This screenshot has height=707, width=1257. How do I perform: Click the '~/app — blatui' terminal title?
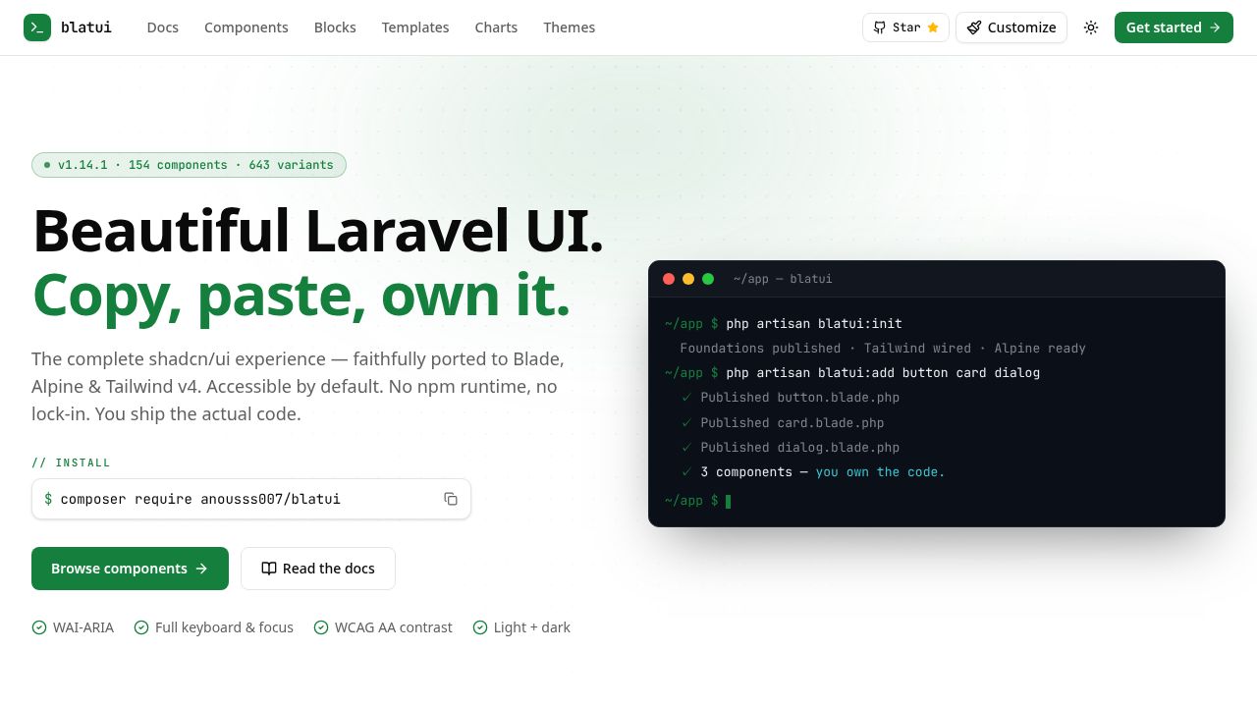pyautogui.click(x=783, y=279)
